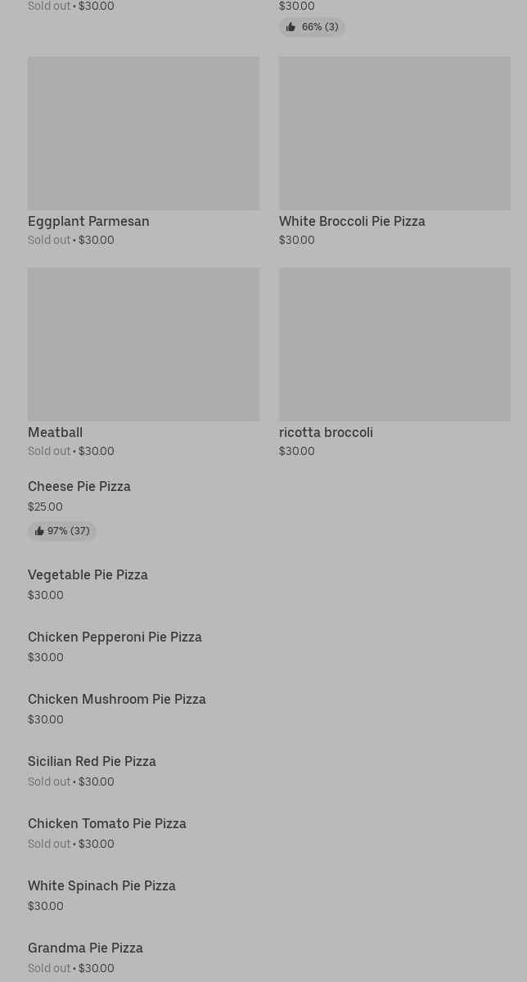View Chicken Tomato Pie Pizza details
527x982 pixels.
(x=107, y=823)
